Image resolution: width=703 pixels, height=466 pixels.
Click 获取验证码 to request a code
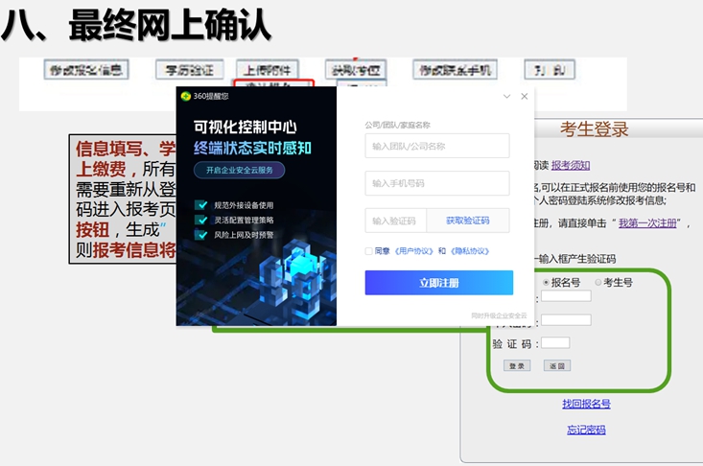point(468,221)
